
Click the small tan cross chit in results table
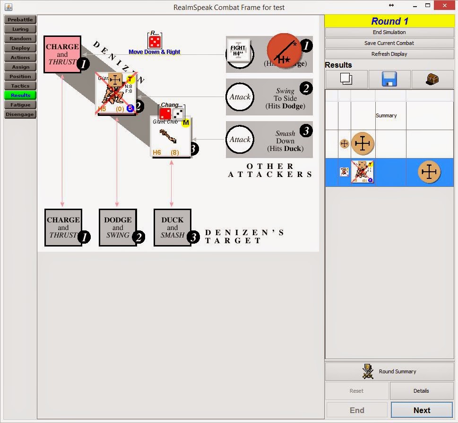tap(345, 143)
